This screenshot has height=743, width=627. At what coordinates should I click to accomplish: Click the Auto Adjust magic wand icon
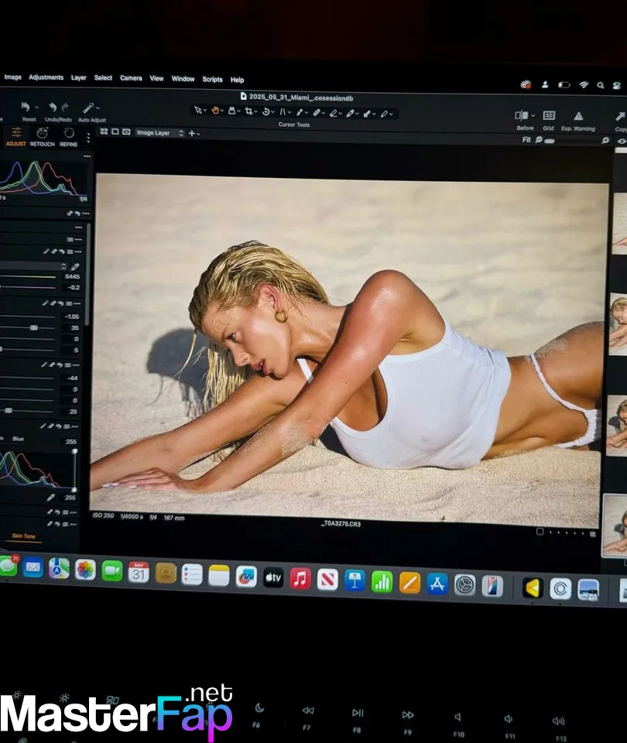(90, 108)
